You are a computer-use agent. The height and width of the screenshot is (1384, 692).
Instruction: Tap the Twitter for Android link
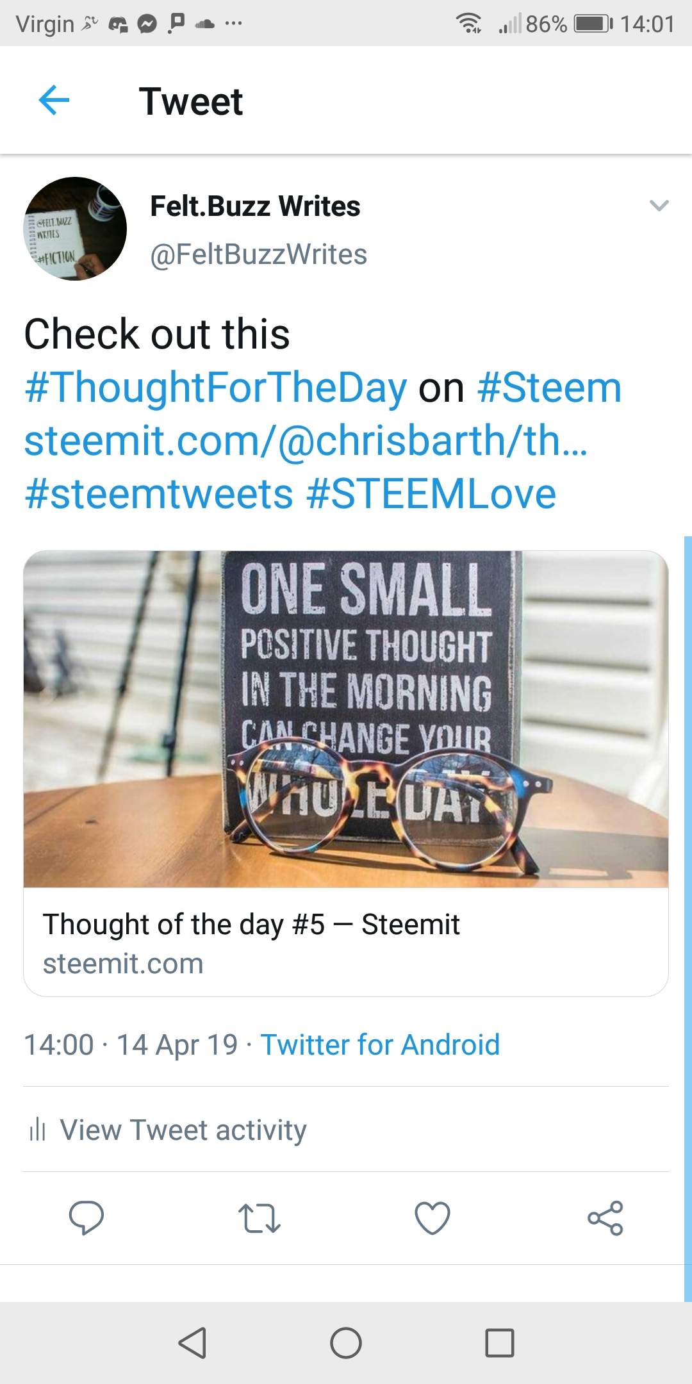tap(380, 1045)
